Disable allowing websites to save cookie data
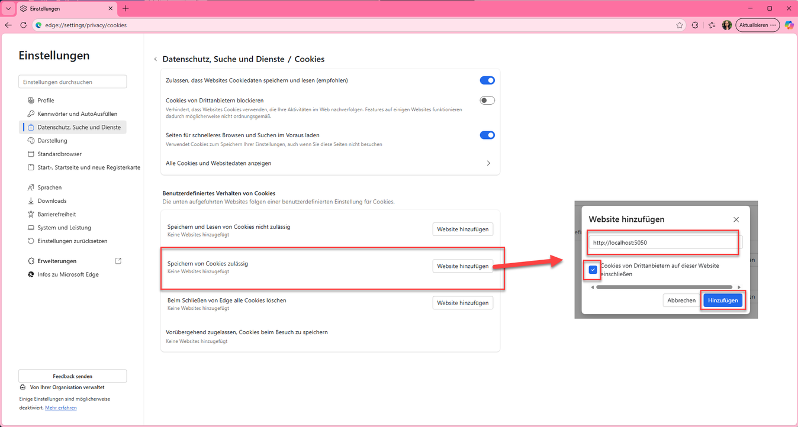798x427 pixels. coord(487,80)
